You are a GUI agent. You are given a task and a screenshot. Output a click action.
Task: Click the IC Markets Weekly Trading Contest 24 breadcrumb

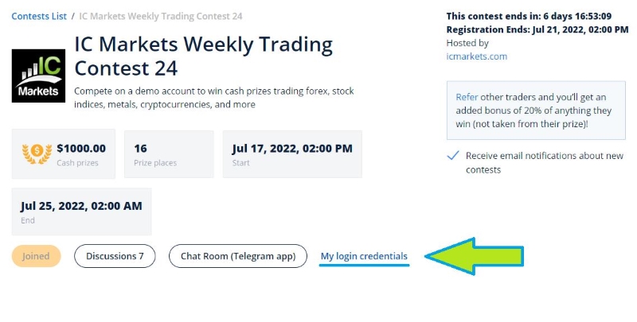point(161,16)
